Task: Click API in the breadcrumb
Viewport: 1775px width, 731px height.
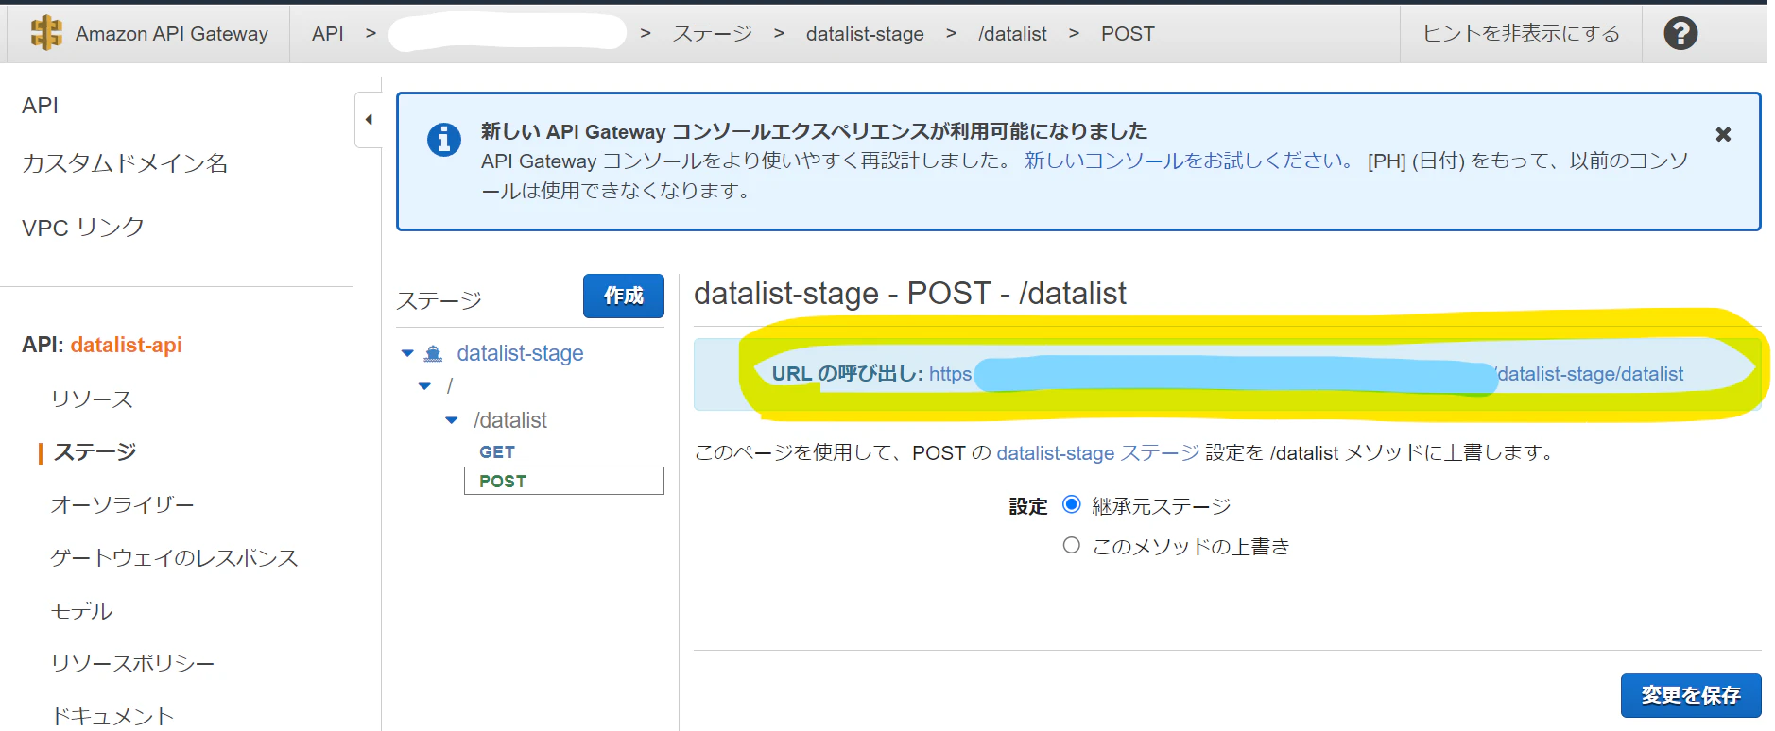Action: point(328,34)
